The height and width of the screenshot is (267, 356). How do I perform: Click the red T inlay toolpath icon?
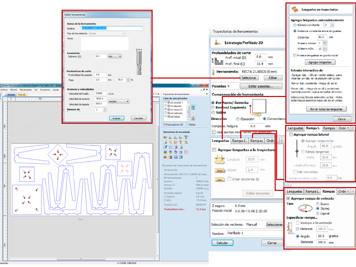tap(186, 142)
